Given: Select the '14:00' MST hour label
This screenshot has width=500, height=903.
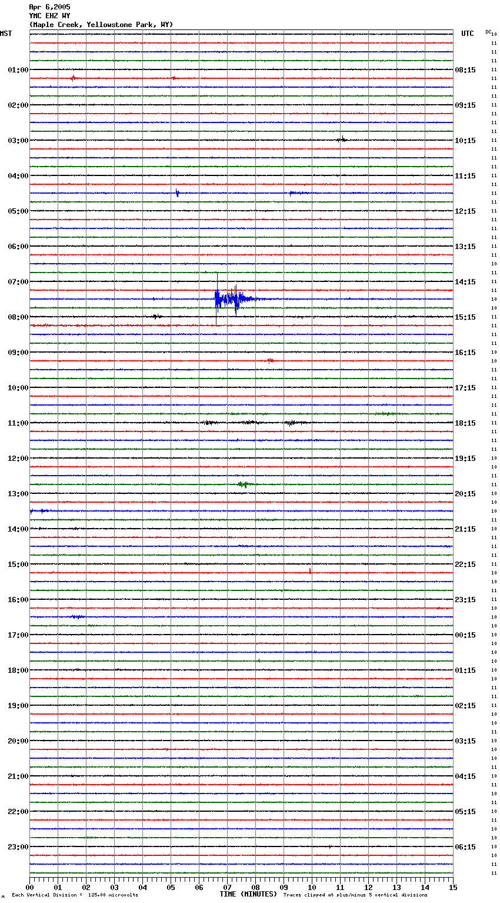Looking at the screenshot, I should point(18,529).
